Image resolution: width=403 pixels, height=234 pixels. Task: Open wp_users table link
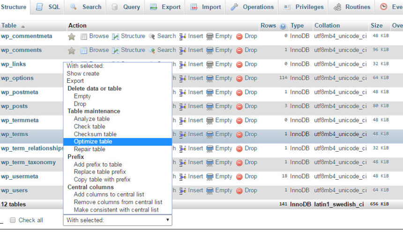14,190
